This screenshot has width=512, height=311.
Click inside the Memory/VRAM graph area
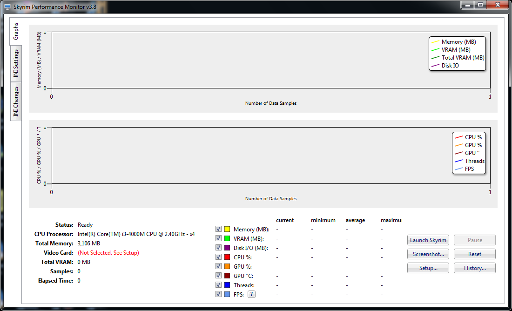[x=271, y=60]
